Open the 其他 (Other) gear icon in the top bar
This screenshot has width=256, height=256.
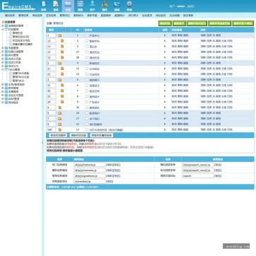129,6
